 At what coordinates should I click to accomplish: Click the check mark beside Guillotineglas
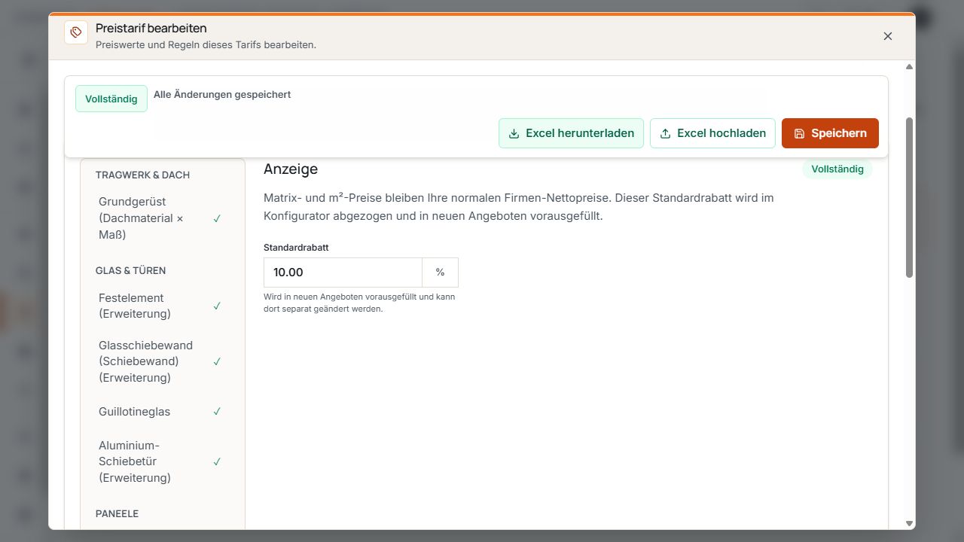coord(217,412)
